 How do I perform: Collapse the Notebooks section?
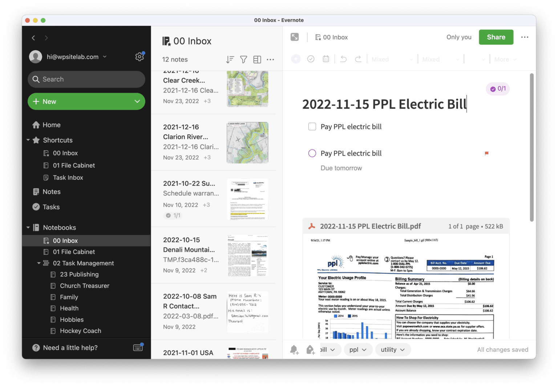28,228
